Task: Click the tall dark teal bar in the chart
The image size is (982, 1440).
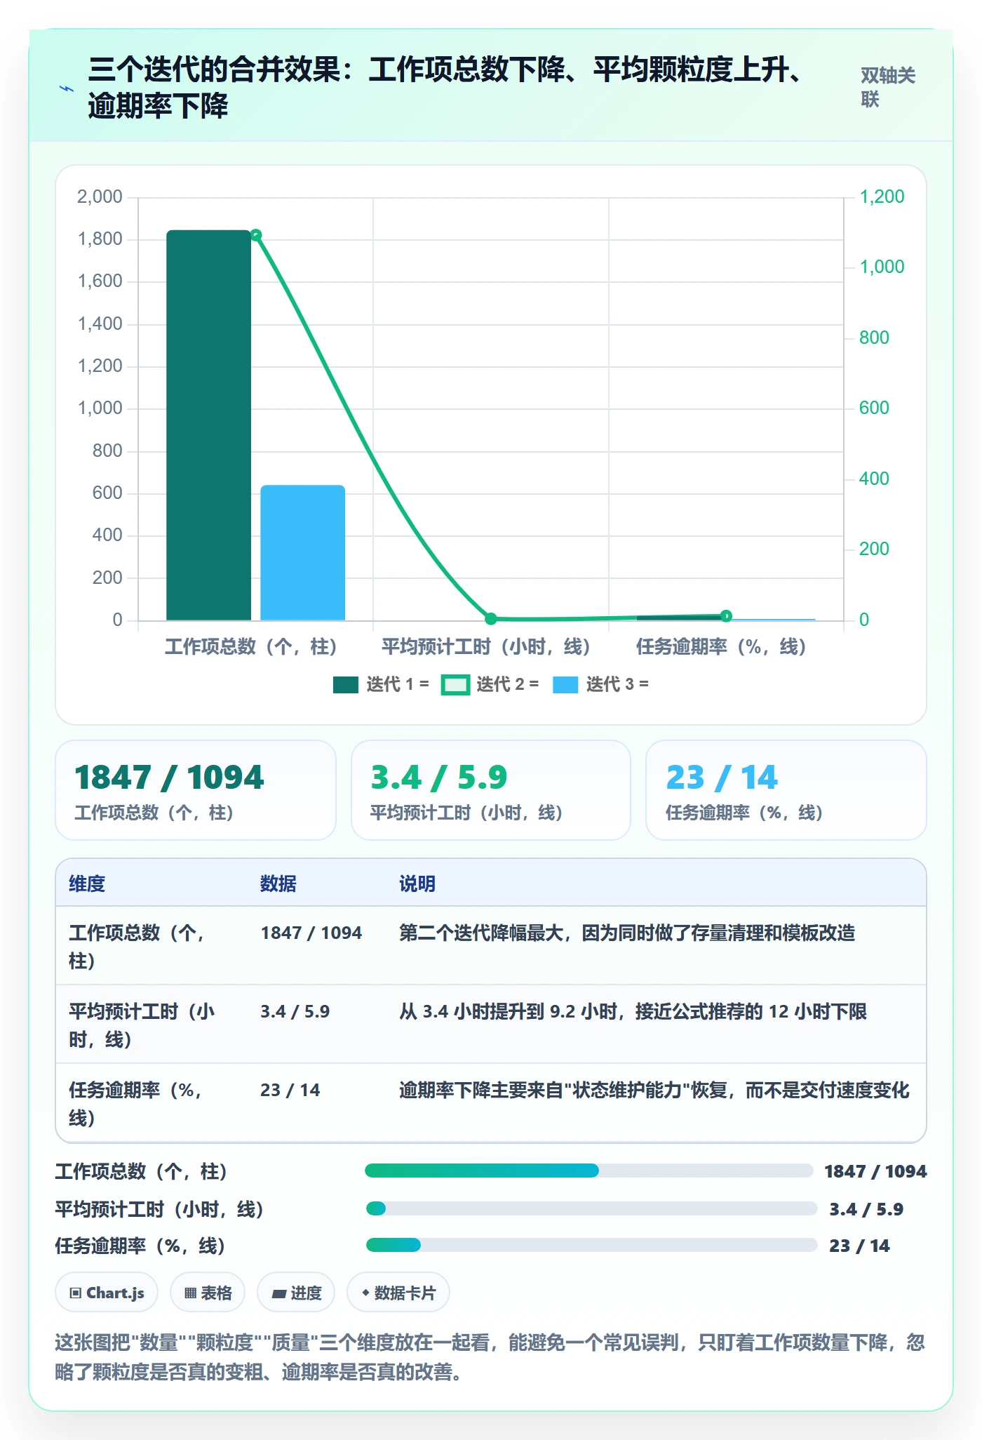Action: (x=208, y=425)
